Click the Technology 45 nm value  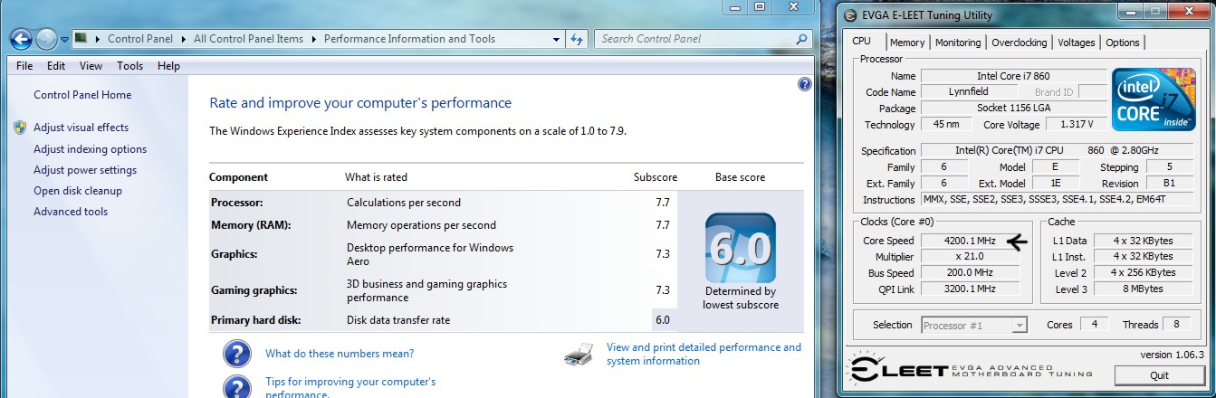tap(946, 125)
